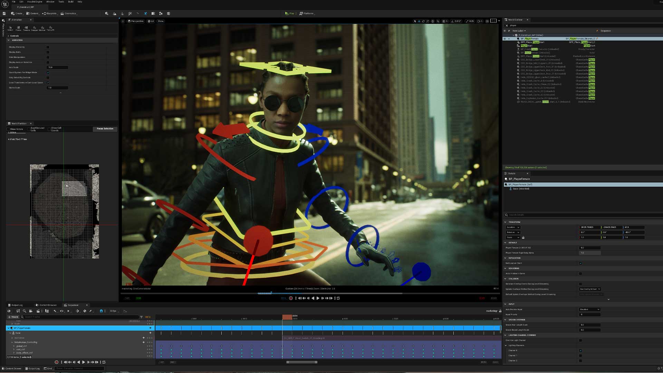The width and height of the screenshot is (663, 373).
Task: Open the File menu
Action: [x=14, y=2]
